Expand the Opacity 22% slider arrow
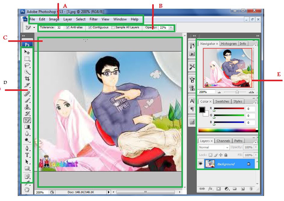 (x=171, y=27)
